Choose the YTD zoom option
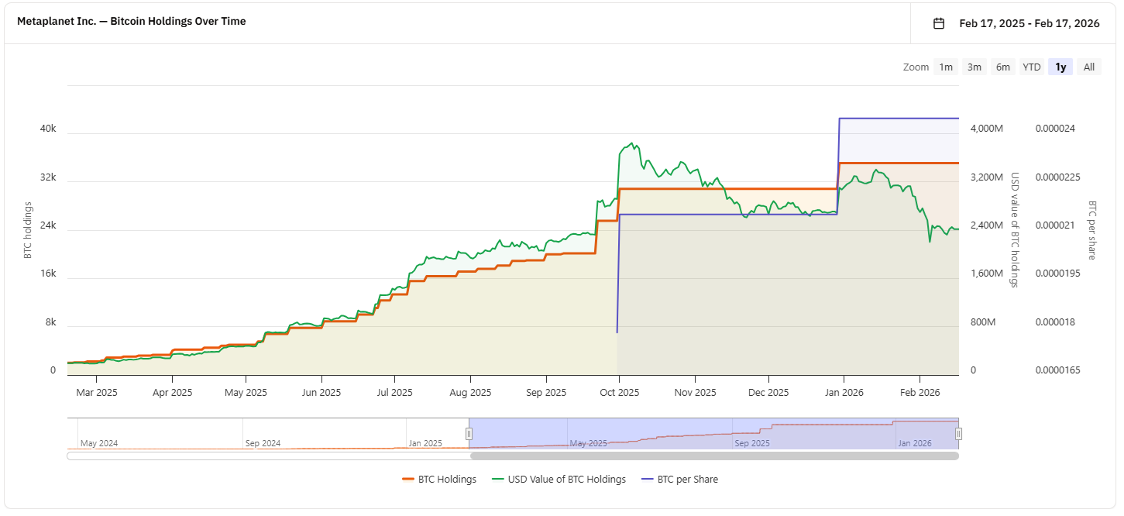This screenshot has width=1124, height=516. [x=1031, y=67]
